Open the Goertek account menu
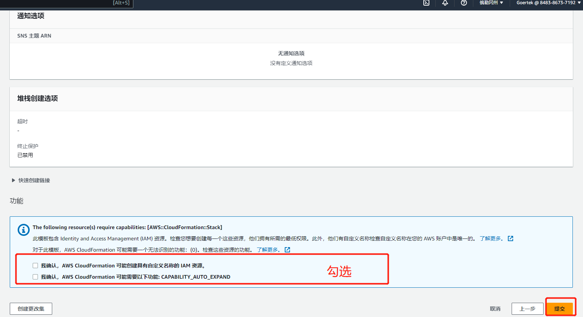This screenshot has height=317, width=583. point(548,3)
